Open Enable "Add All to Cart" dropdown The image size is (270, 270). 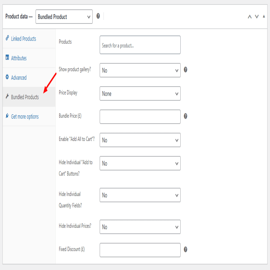click(140, 140)
